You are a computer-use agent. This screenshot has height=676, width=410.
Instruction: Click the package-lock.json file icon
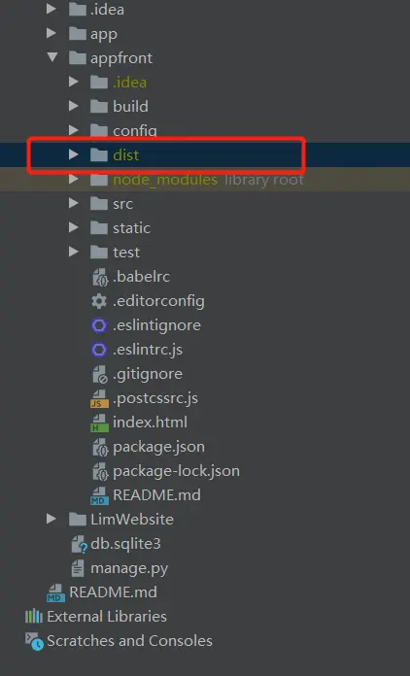pos(100,471)
